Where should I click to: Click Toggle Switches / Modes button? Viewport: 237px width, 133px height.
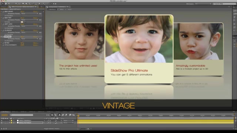coord(52,129)
